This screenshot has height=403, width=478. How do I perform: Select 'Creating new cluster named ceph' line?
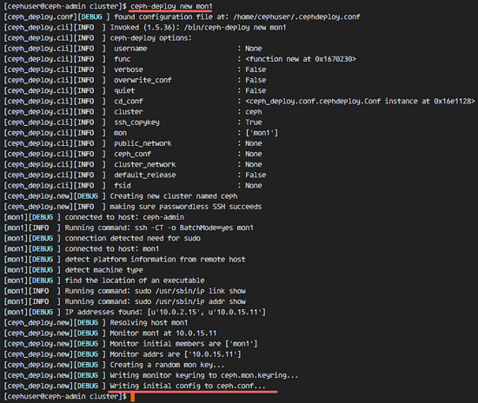click(174, 196)
